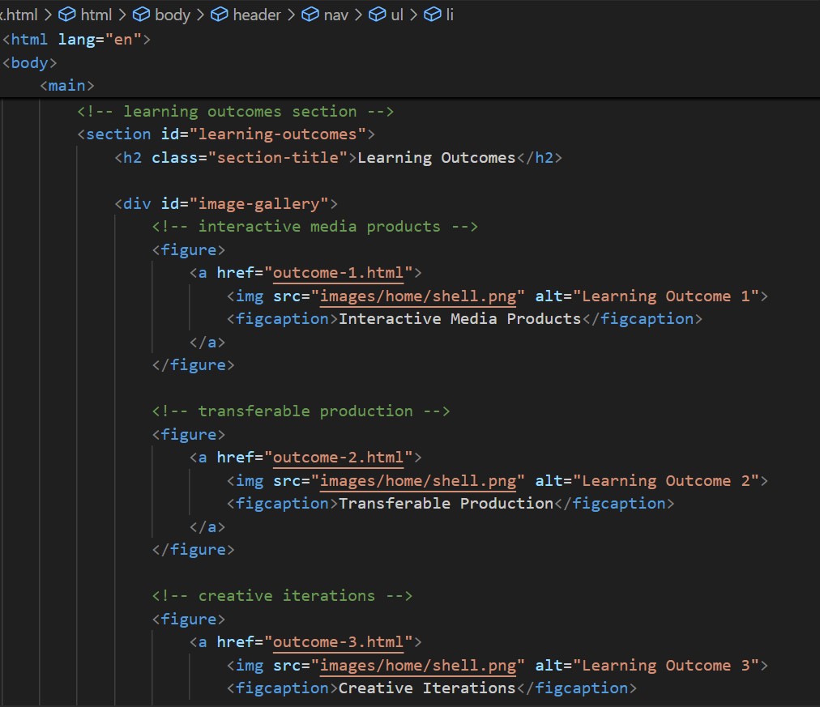Click the chevron between header and nav breadcrumbs
This screenshot has width=820, height=707.
[291, 15]
